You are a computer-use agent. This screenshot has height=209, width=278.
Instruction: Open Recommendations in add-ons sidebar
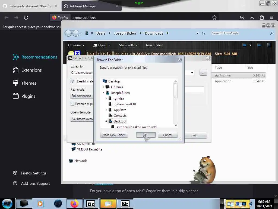[35, 57]
